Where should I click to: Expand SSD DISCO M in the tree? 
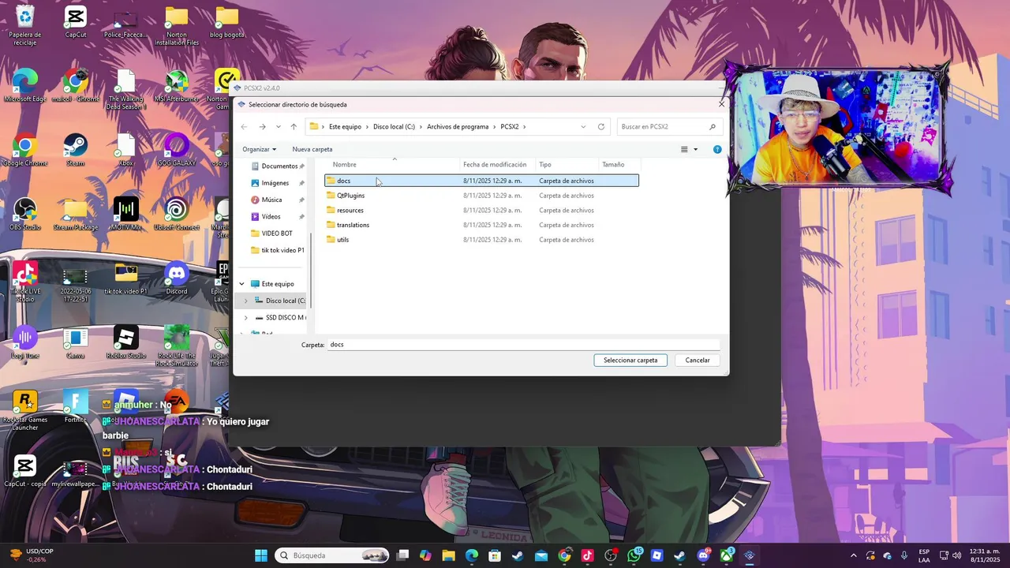(245, 318)
